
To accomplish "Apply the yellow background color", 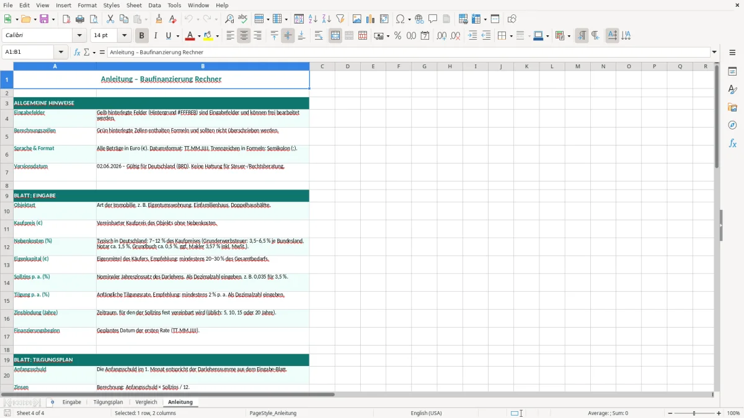I will (x=208, y=36).
